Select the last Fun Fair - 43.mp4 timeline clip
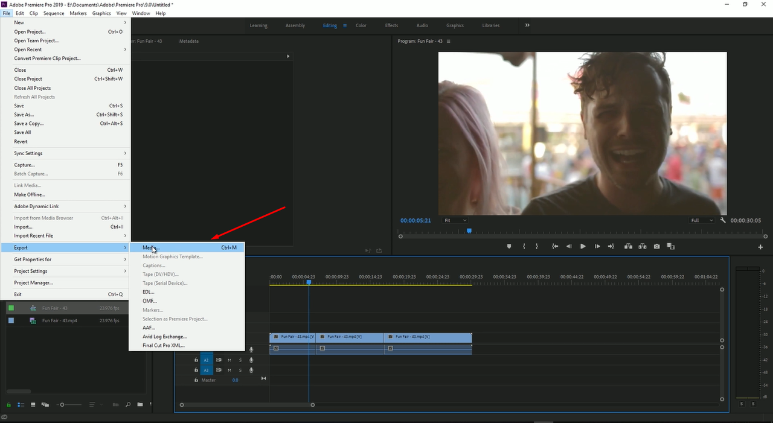 [428, 337]
